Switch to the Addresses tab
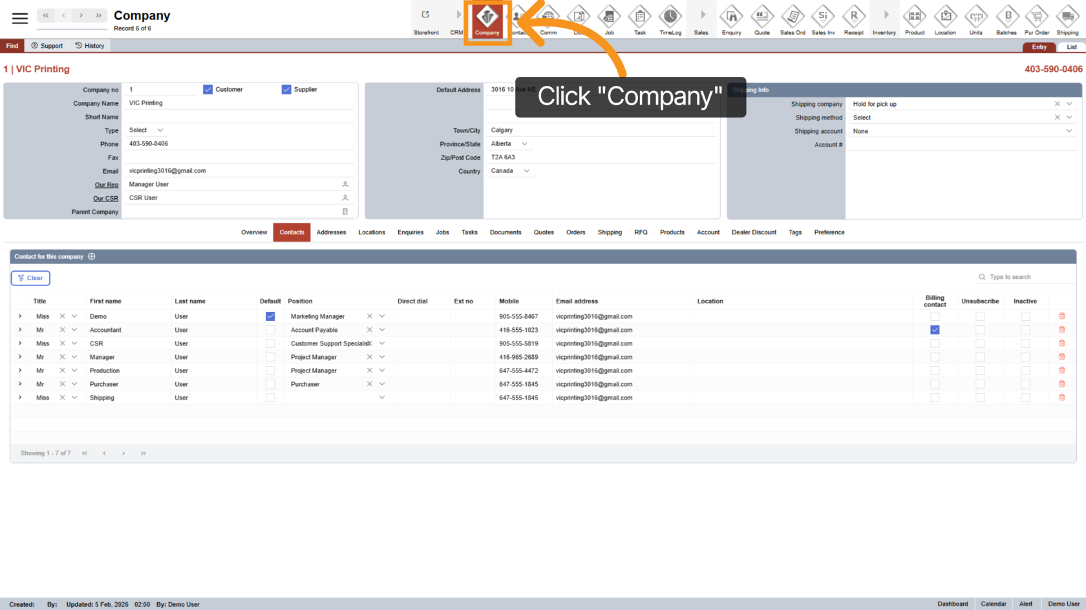 331,232
